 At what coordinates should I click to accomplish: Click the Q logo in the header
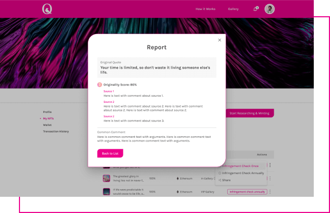pos(47,9)
